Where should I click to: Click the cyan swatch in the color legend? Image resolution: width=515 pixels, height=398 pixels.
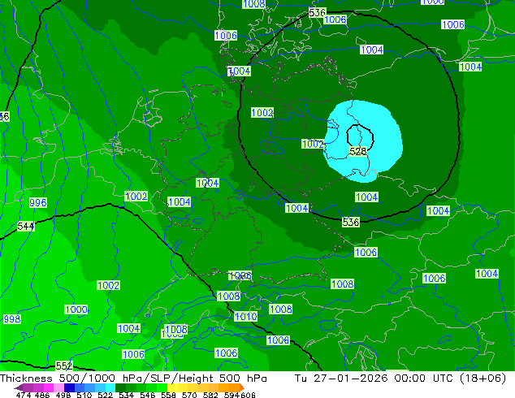[110, 387]
